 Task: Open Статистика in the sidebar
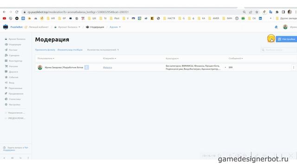point(13,99)
